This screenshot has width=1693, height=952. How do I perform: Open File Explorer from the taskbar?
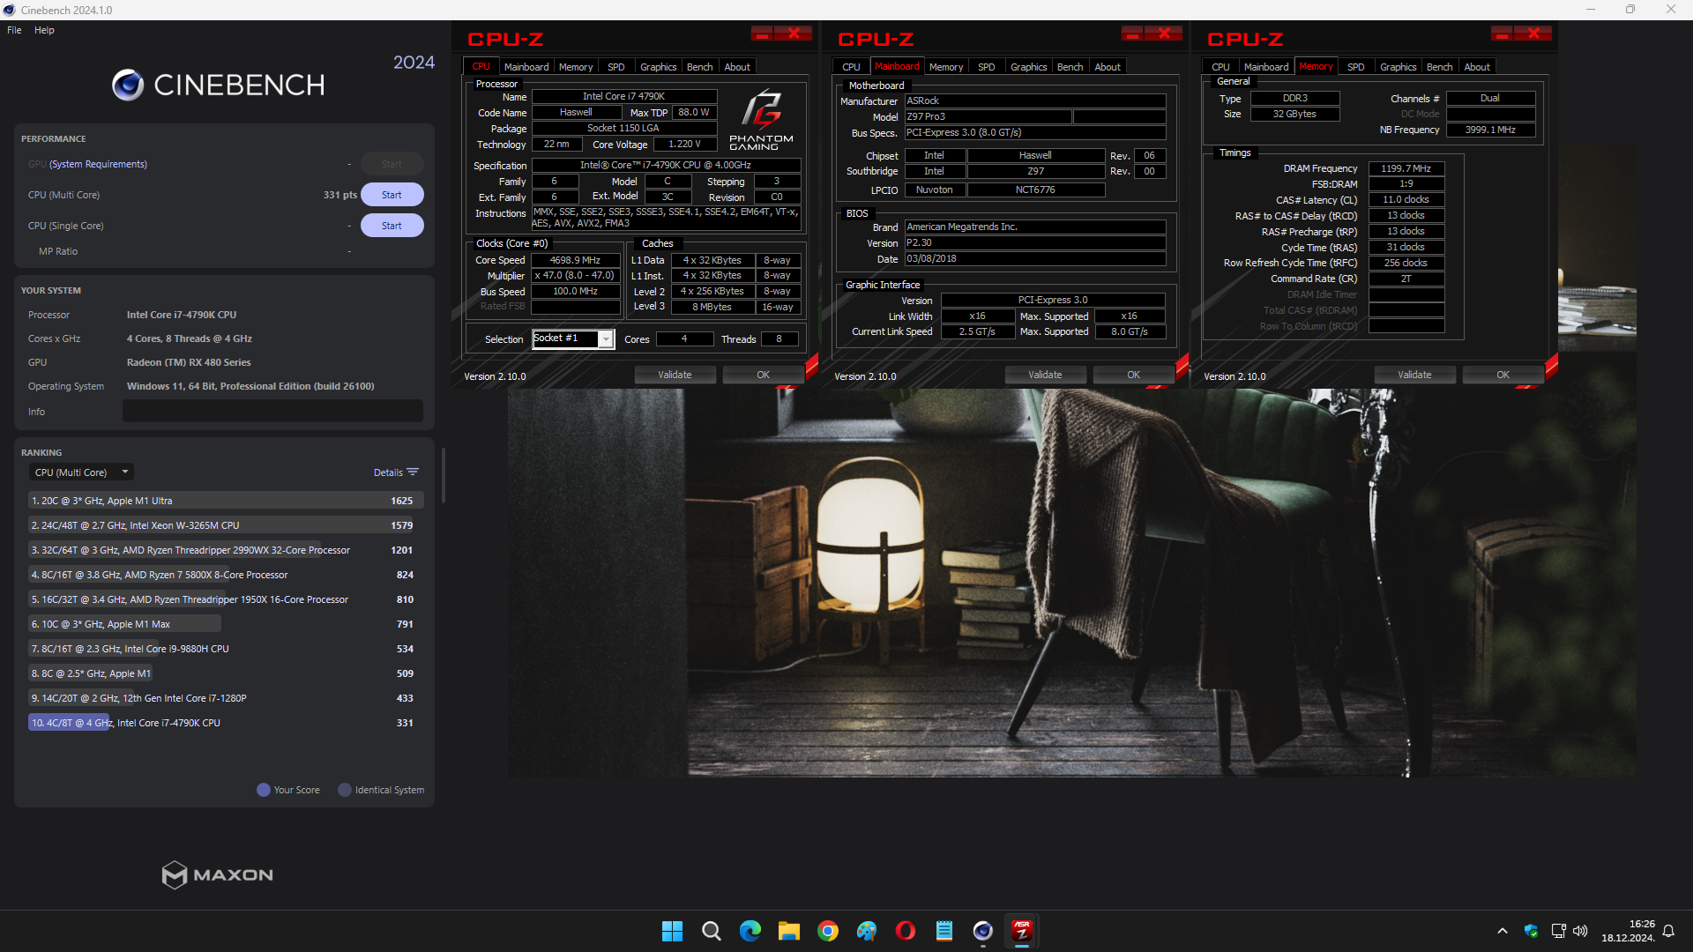click(788, 931)
